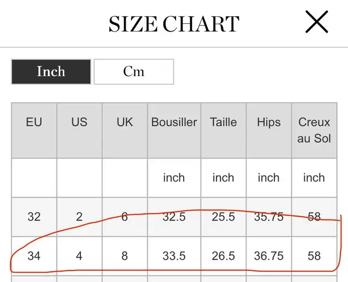This screenshot has width=348, height=282.
Task: Click the 36.75 hips measurement cell
Action: coord(269,256)
